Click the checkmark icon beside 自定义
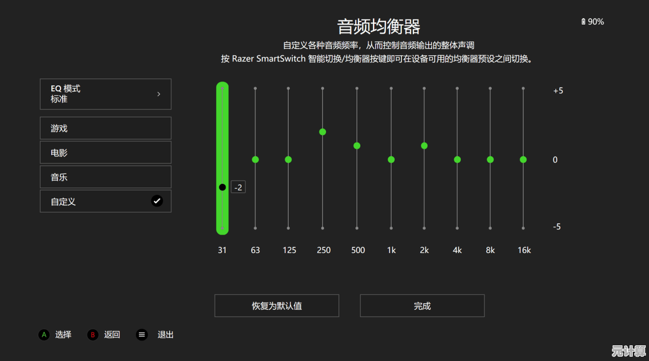649x361 pixels. coord(157,201)
